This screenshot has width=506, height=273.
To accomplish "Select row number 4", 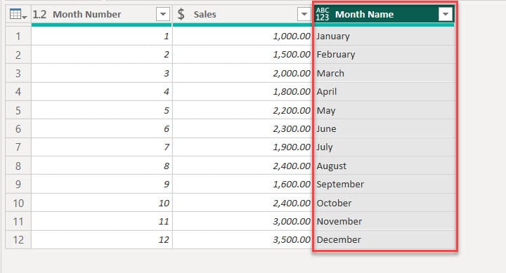I will point(18,92).
